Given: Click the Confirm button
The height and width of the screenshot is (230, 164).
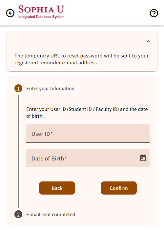Looking at the screenshot, I should [119, 188].
